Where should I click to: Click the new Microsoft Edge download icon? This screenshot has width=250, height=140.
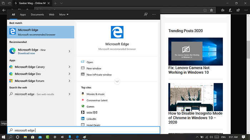(x=12, y=51)
